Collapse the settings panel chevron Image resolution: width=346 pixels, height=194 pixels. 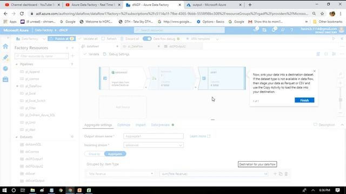pos(342,124)
